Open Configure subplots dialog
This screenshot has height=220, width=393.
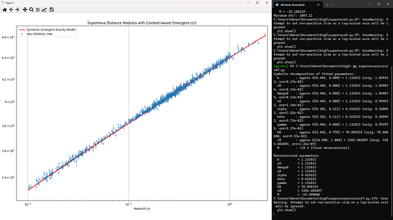(x=38, y=10)
